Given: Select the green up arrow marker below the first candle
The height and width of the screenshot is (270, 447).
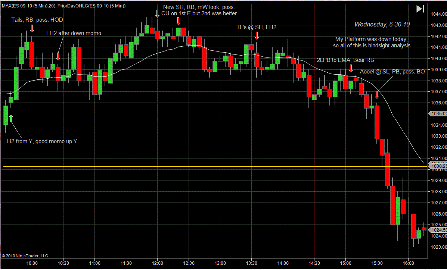Looking at the screenshot, I should (x=11, y=119).
